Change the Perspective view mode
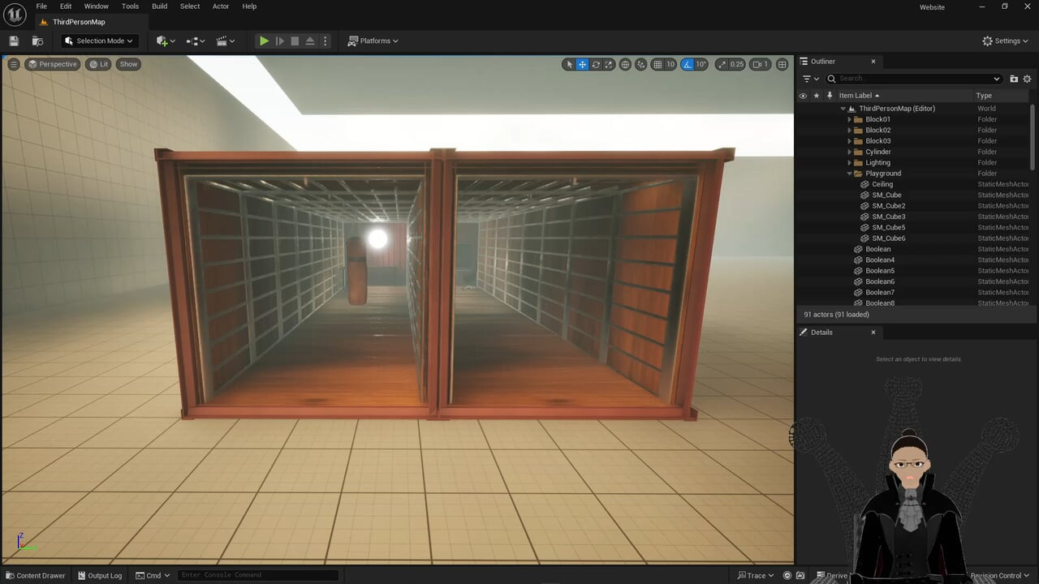1039x584 pixels. pyautogui.click(x=53, y=64)
